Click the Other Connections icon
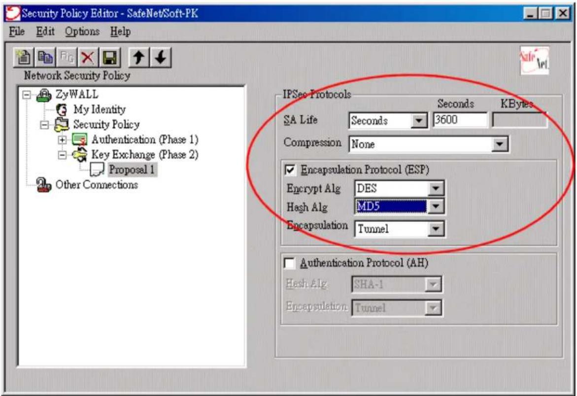 click(x=44, y=185)
